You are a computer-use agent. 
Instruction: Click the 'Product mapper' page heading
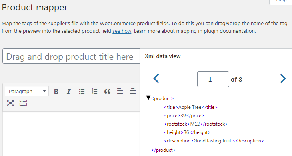34,8
